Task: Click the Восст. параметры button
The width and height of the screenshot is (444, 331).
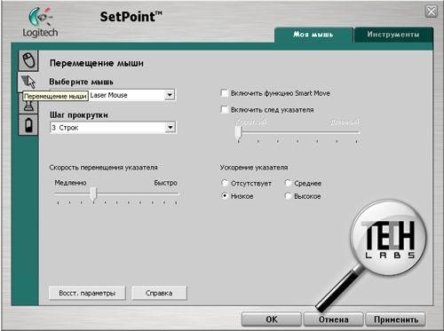Action: (87, 293)
